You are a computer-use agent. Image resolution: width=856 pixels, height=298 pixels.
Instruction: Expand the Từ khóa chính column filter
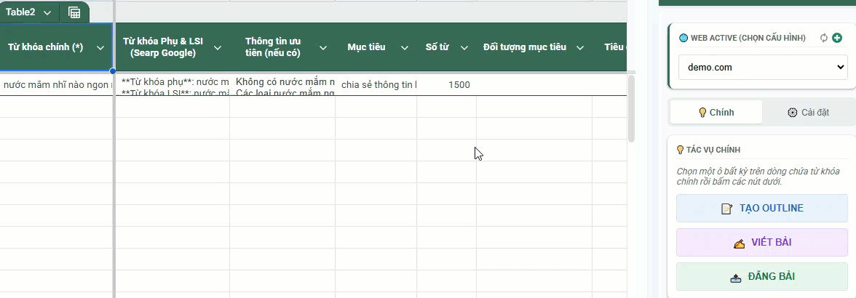click(x=100, y=47)
